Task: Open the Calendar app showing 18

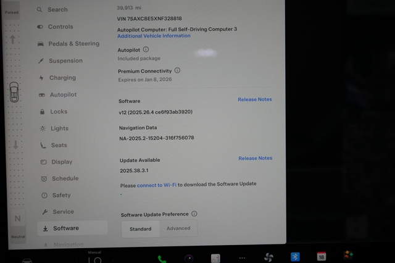Action: pyautogui.click(x=322, y=256)
